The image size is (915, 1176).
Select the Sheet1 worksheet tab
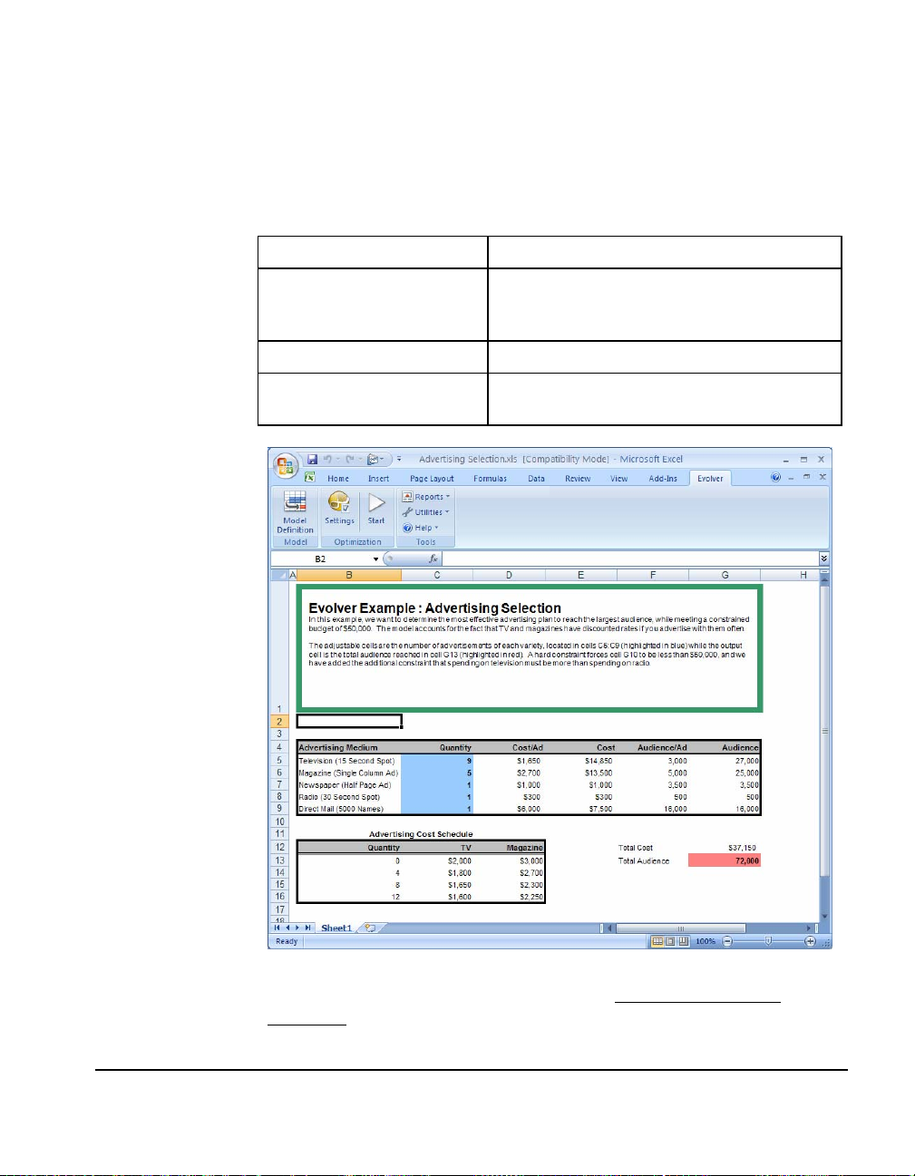click(x=336, y=928)
